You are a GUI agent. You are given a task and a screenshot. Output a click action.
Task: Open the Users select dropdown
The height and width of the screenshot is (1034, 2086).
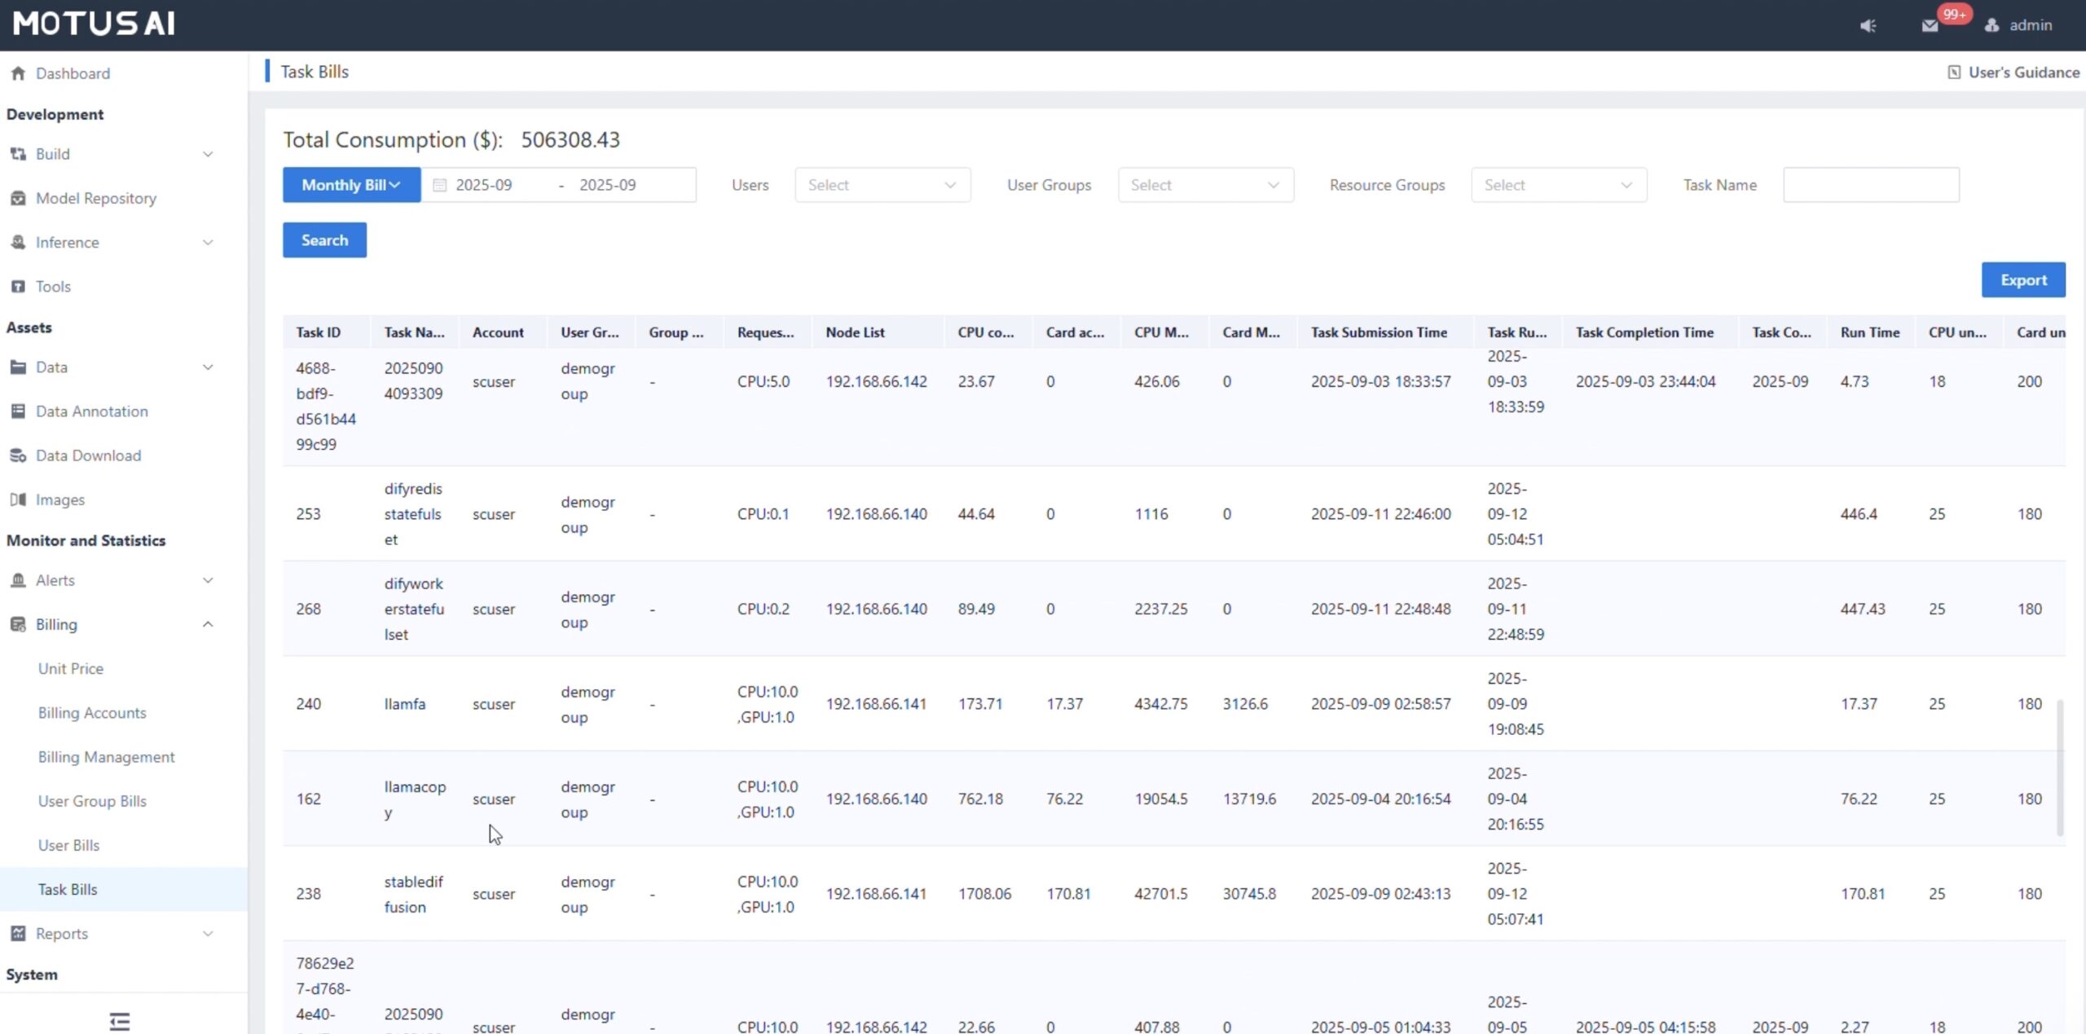pyautogui.click(x=882, y=185)
